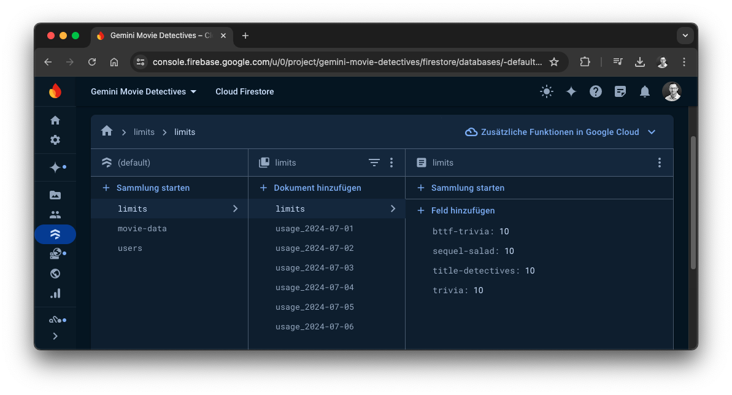Click Dokument hinzufügen
732x395 pixels.
(x=310, y=188)
